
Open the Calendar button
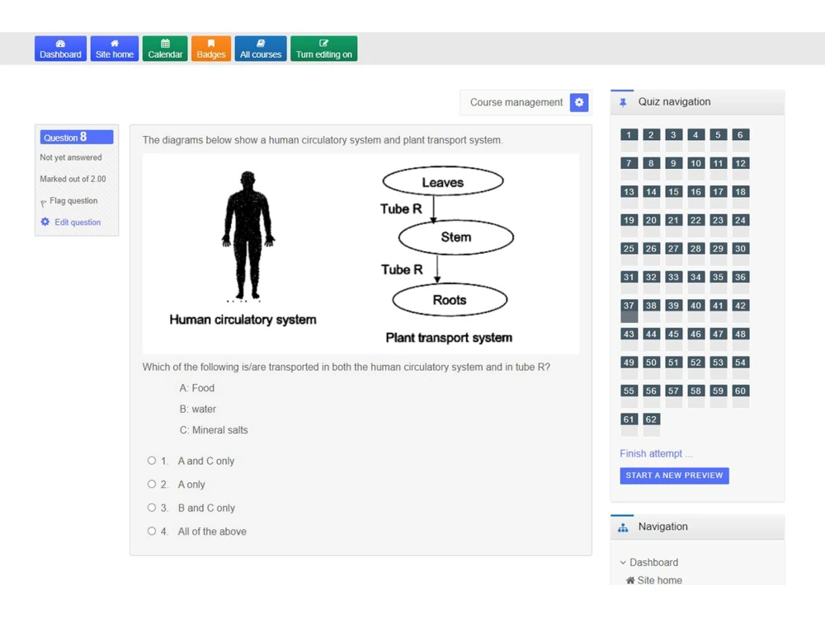point(165,49)
